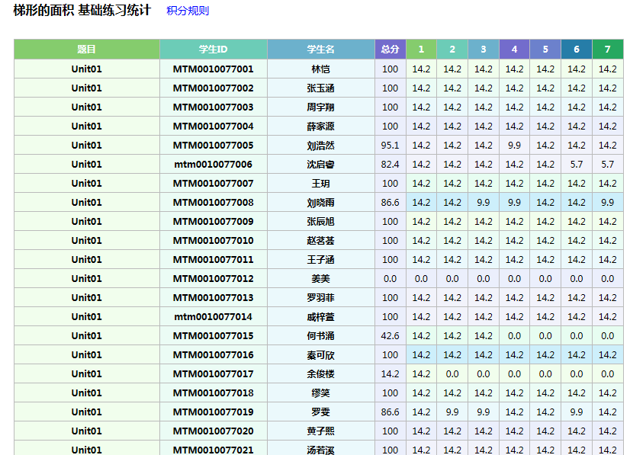This screenshot has width=630, height=455.
Task: Click total score 42.6 for 何书涌
Action: [391, 336]
